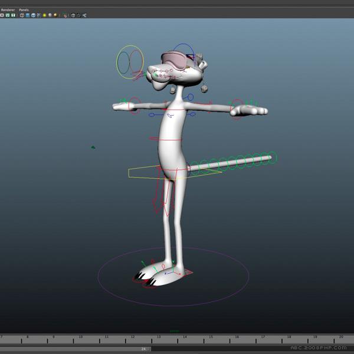Viewport: 354px width, 354px height.
Task: Click the range slider value 24 field
Action: pos(143,349)
